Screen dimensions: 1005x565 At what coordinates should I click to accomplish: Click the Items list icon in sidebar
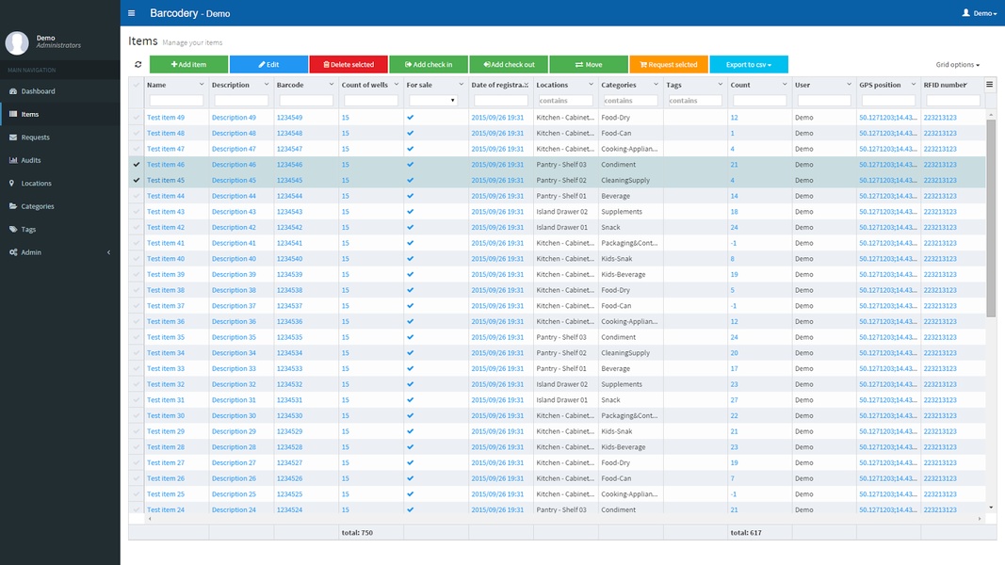[13, 114]
